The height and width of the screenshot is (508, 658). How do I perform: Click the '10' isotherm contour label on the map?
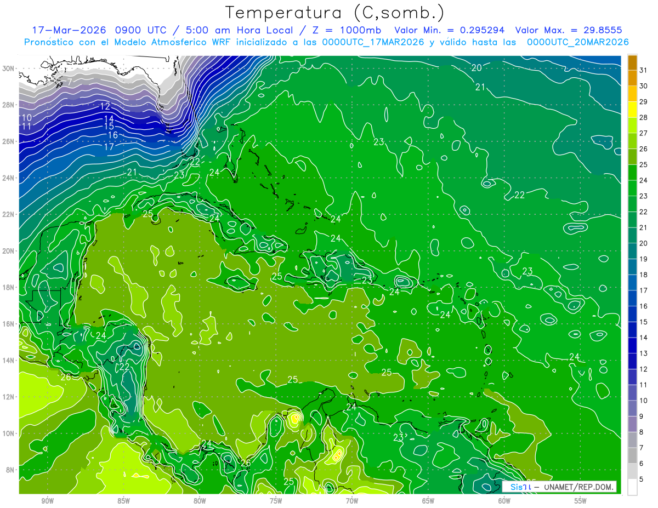[26, 118]
